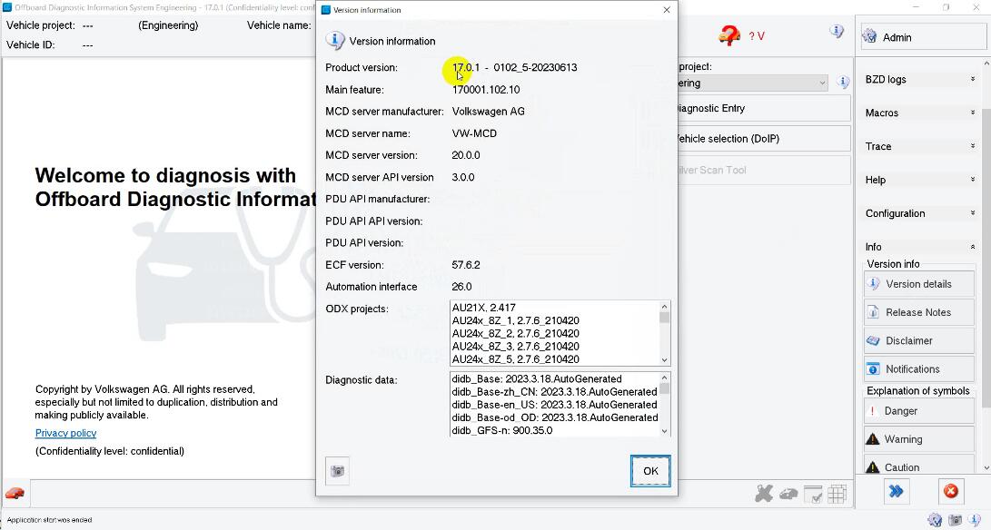The width and height of the screenshot is (991, 530).
Task: Click the info icon in Version information header
Action: (335, 41)
